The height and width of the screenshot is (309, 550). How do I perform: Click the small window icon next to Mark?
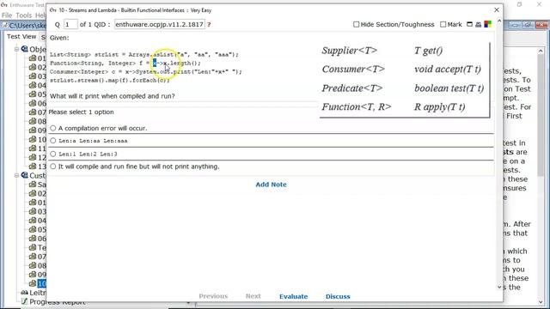coord(470,24)
